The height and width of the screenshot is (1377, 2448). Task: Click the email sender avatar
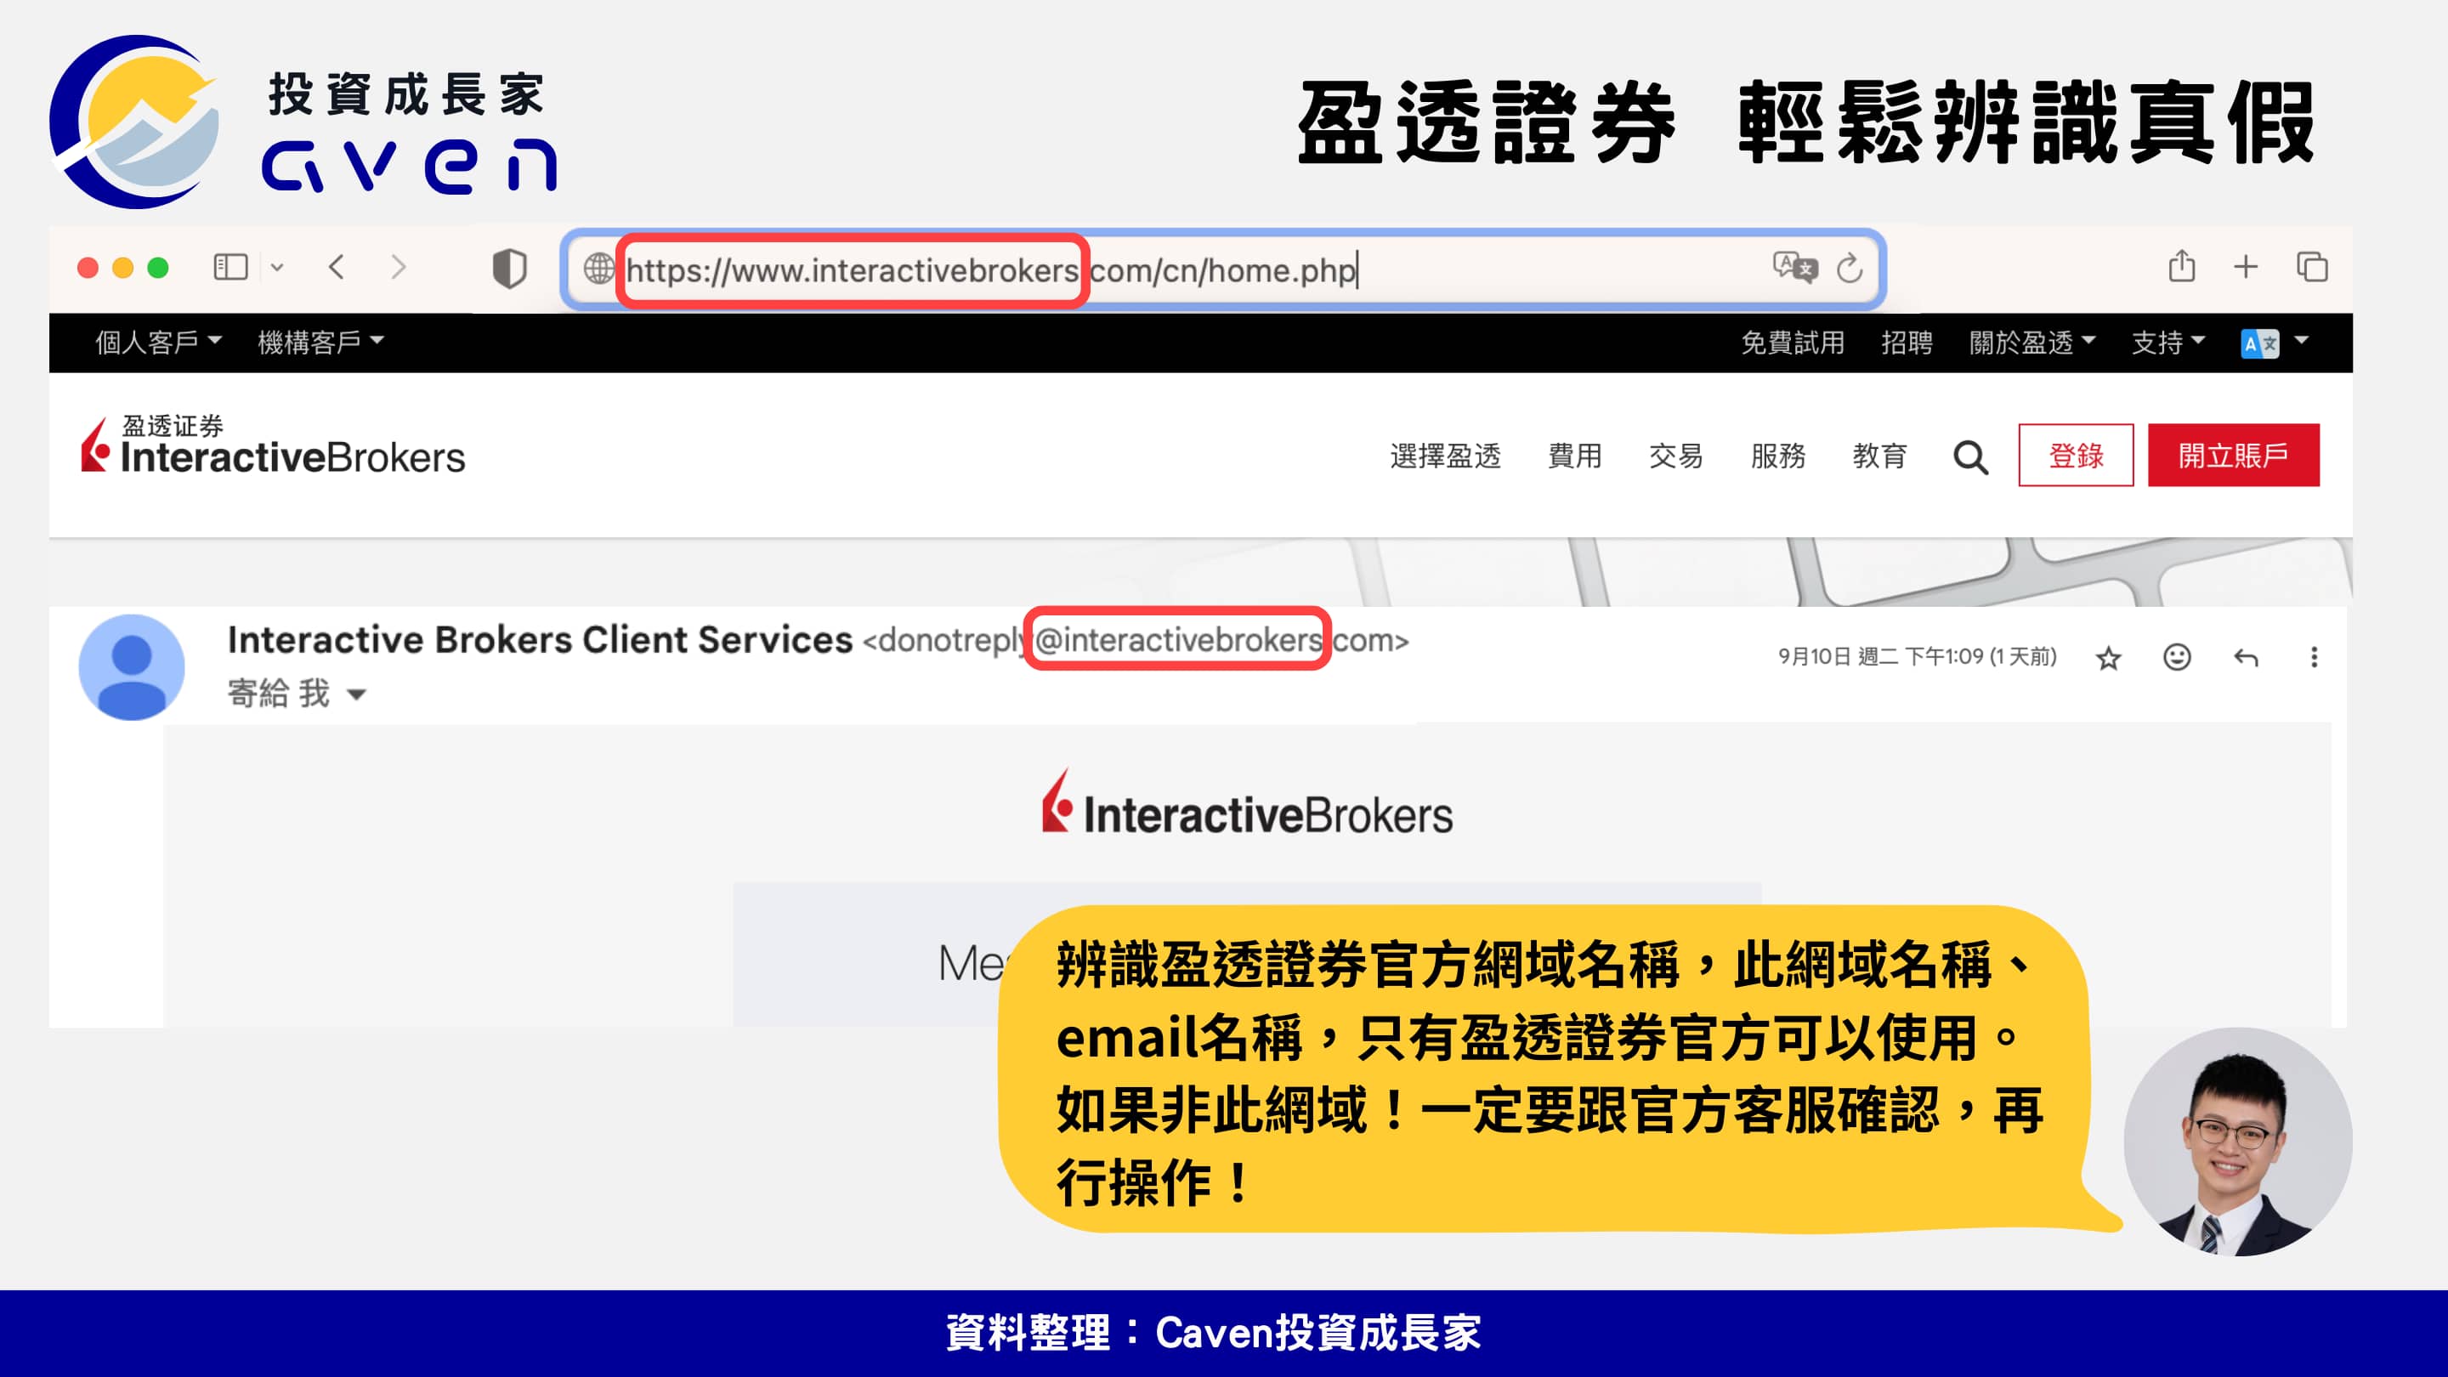[131, 667]
